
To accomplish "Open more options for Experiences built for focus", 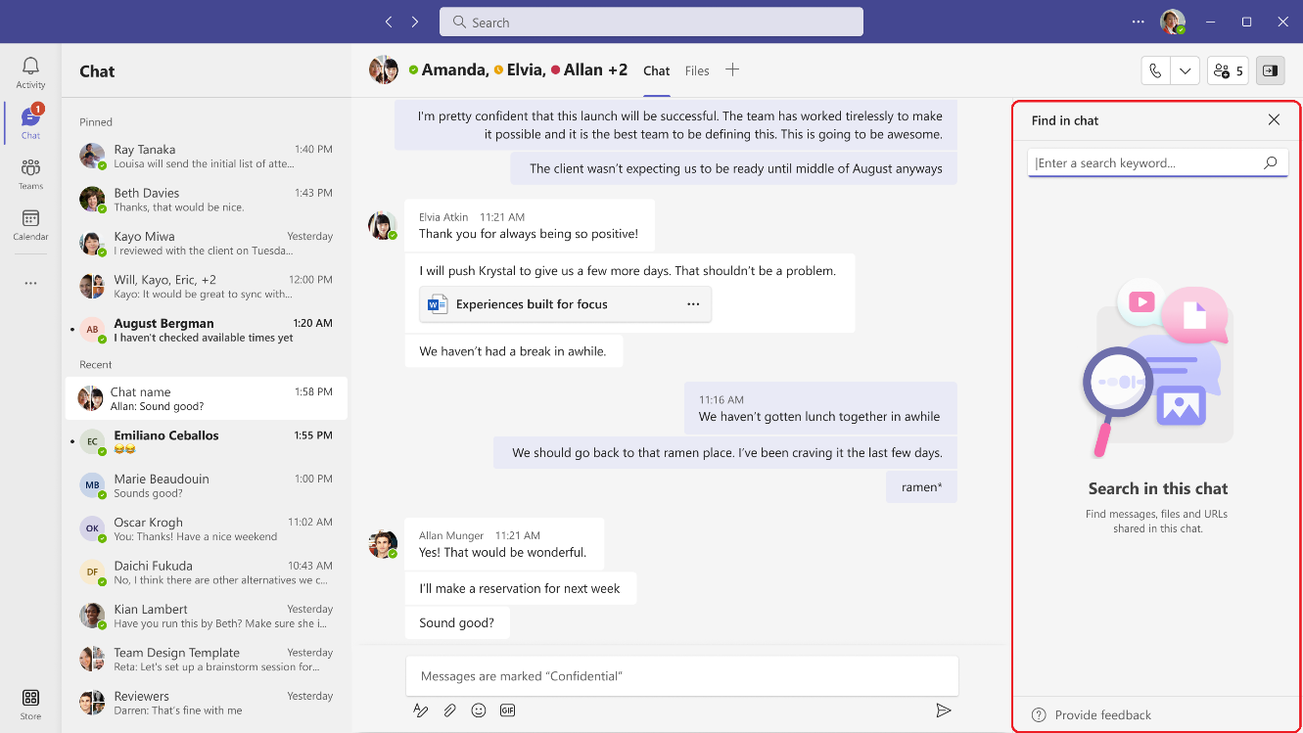I will click(693, 304).
